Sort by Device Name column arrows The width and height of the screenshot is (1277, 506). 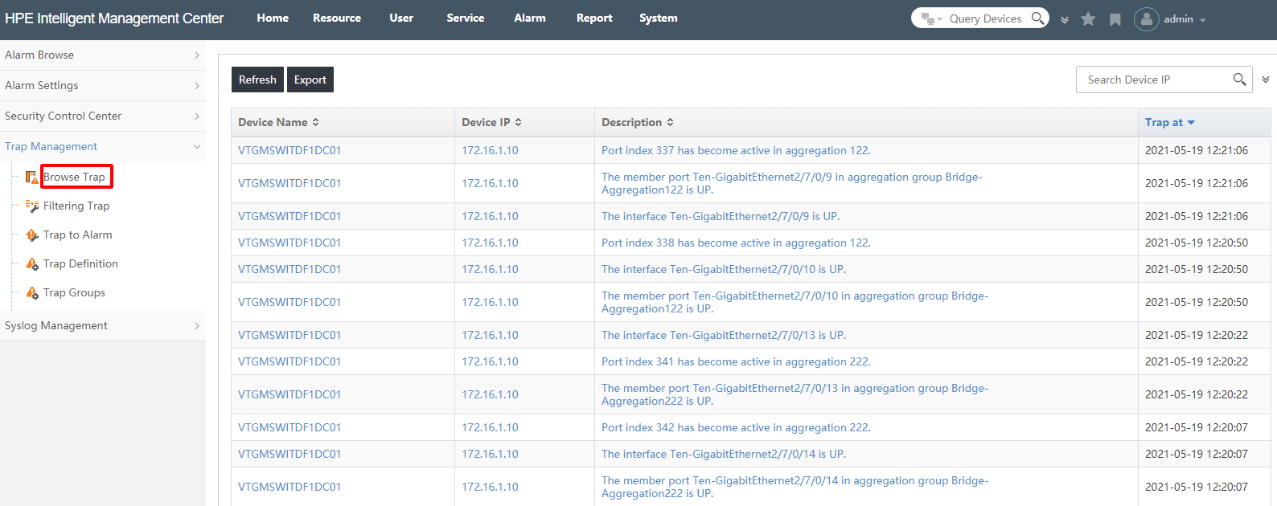(315, 122)
